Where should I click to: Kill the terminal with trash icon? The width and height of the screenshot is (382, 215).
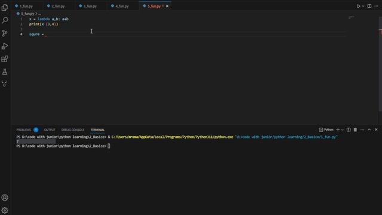pyautogui.click(x=355, y=130)
